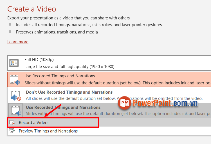The width and height of the screenshot is (211, 144).
Task: Click the Full HD presentation quality icon
Action: click(14, 63)
